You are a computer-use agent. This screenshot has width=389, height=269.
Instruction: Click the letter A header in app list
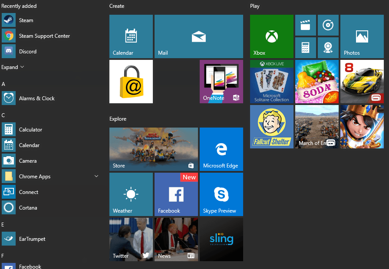(3, 84)
